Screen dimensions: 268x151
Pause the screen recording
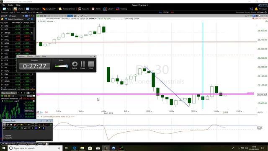click(83, 65)
